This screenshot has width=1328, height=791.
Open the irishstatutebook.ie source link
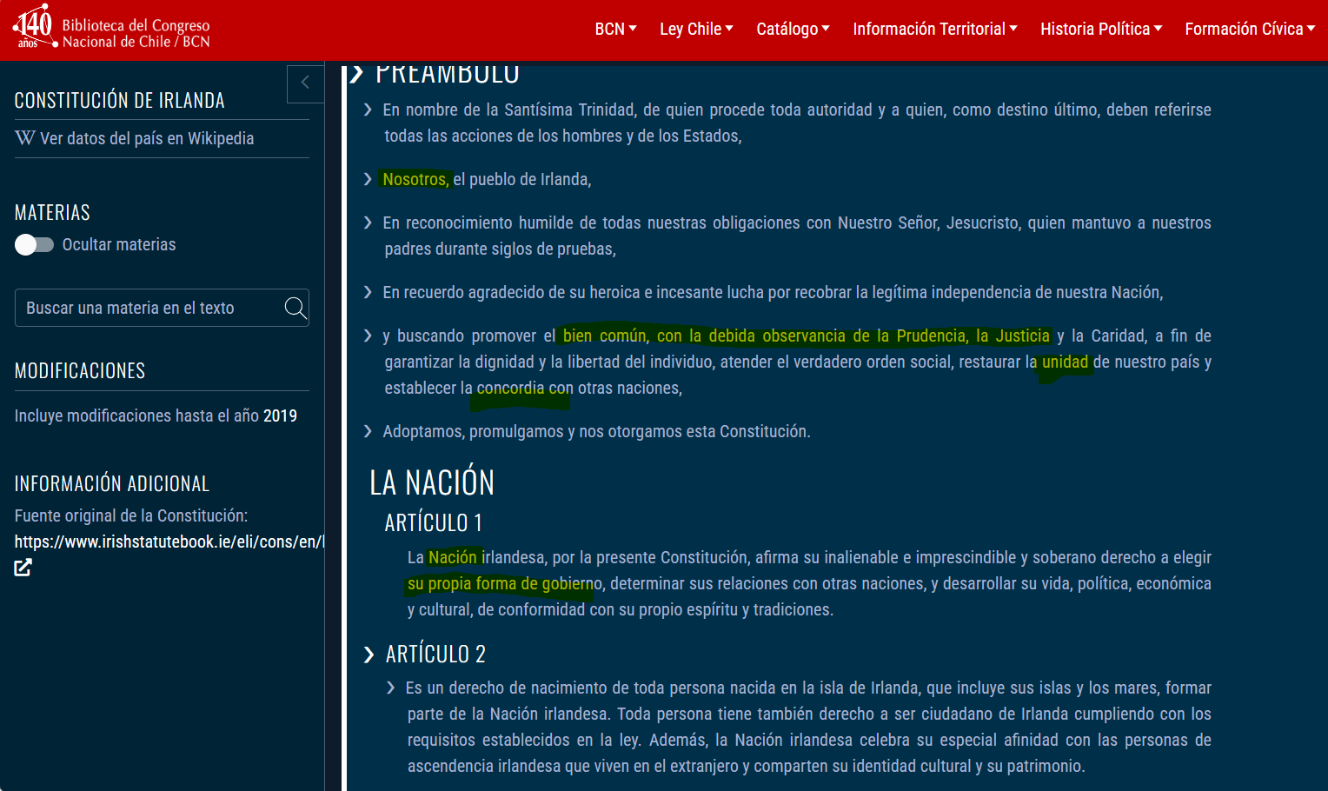pyautogui.click(x=169, y=542)
